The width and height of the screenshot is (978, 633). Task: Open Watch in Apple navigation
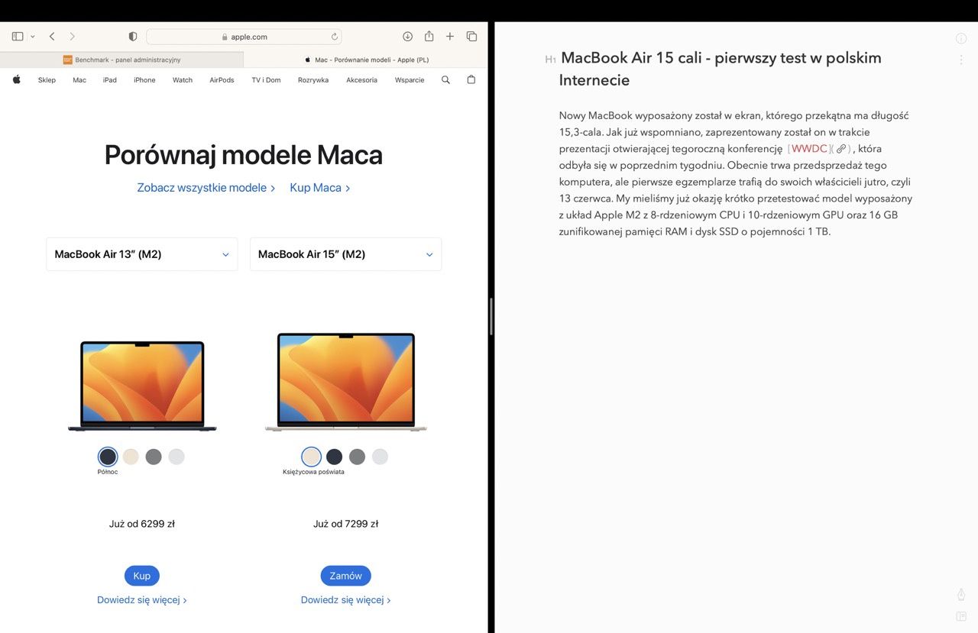pyautogui.click(x=183, y=80)
